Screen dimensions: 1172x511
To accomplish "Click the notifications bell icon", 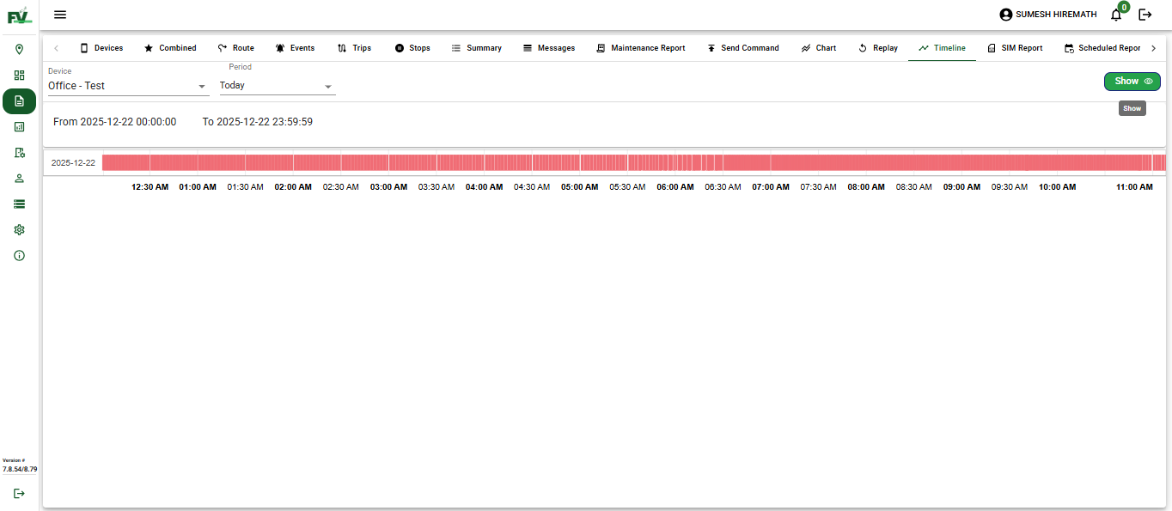I will (1115, 15).
